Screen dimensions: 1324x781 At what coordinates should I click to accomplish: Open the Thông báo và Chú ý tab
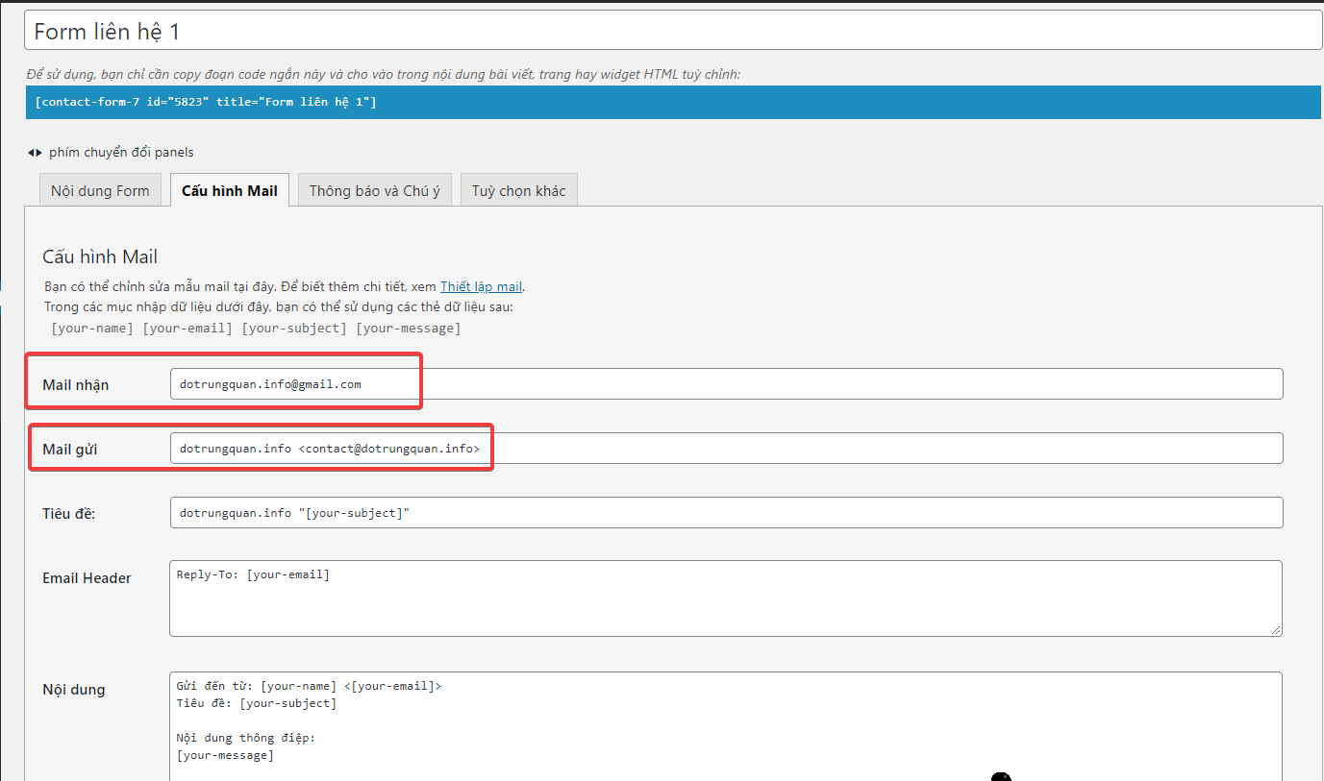coord(374,190)
